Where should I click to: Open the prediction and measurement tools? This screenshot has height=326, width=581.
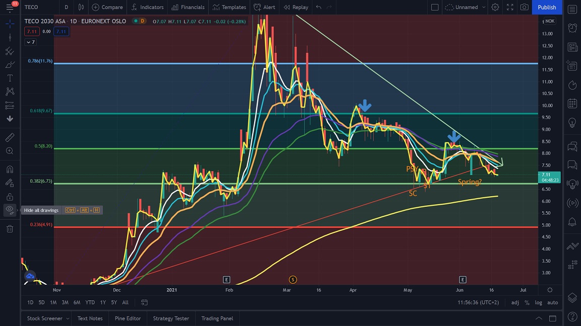click(10, 105)
